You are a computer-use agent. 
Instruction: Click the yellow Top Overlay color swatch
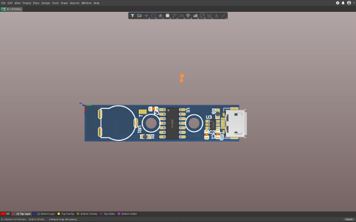59,214
